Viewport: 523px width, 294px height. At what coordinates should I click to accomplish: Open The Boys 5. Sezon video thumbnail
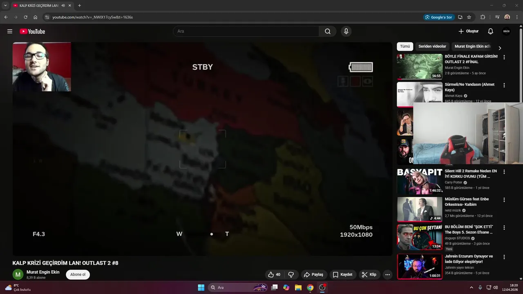point(420,237)
